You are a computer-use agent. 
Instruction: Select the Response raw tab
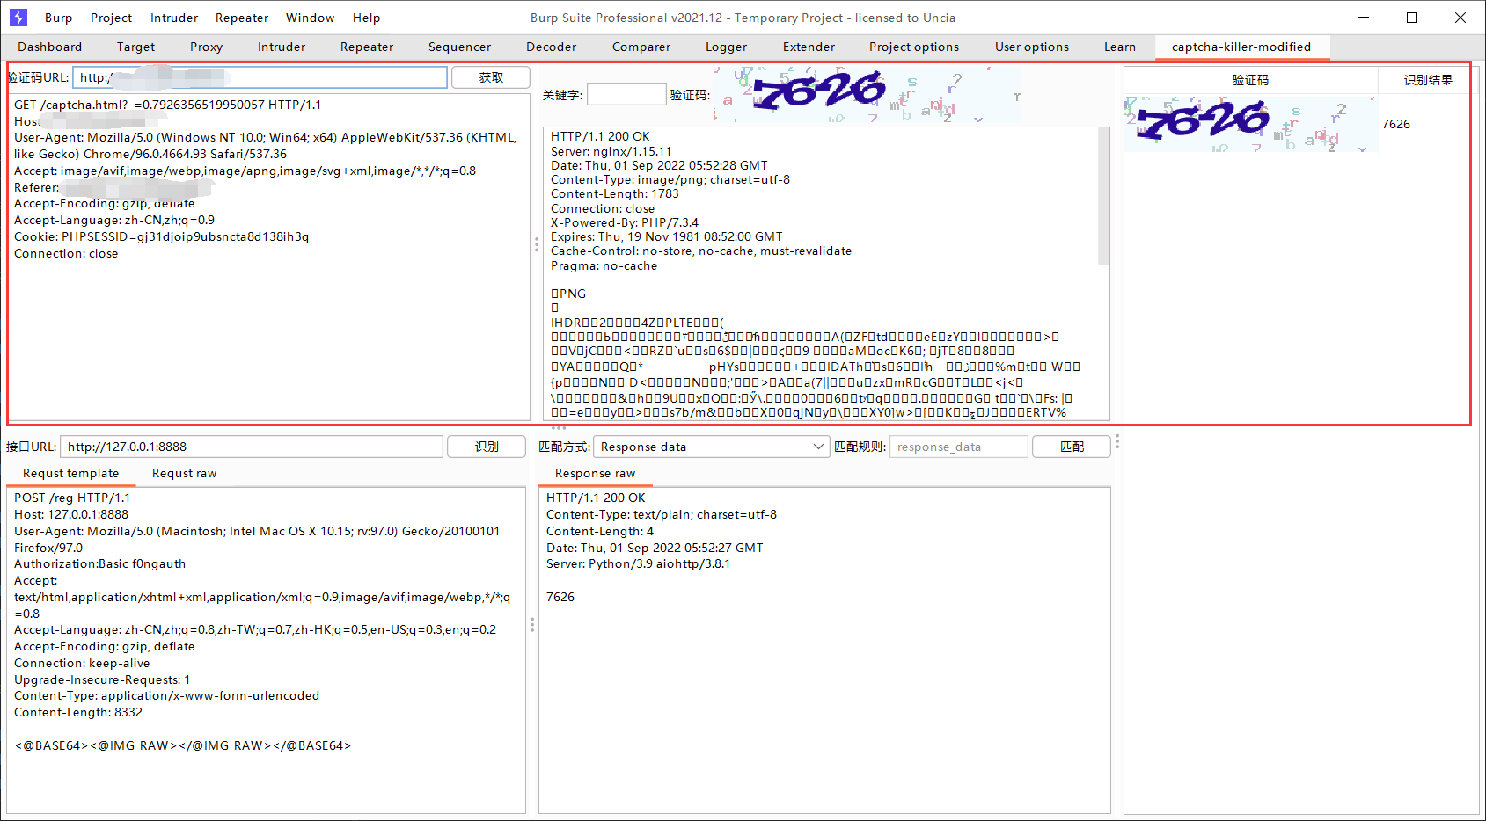[595, 473]
